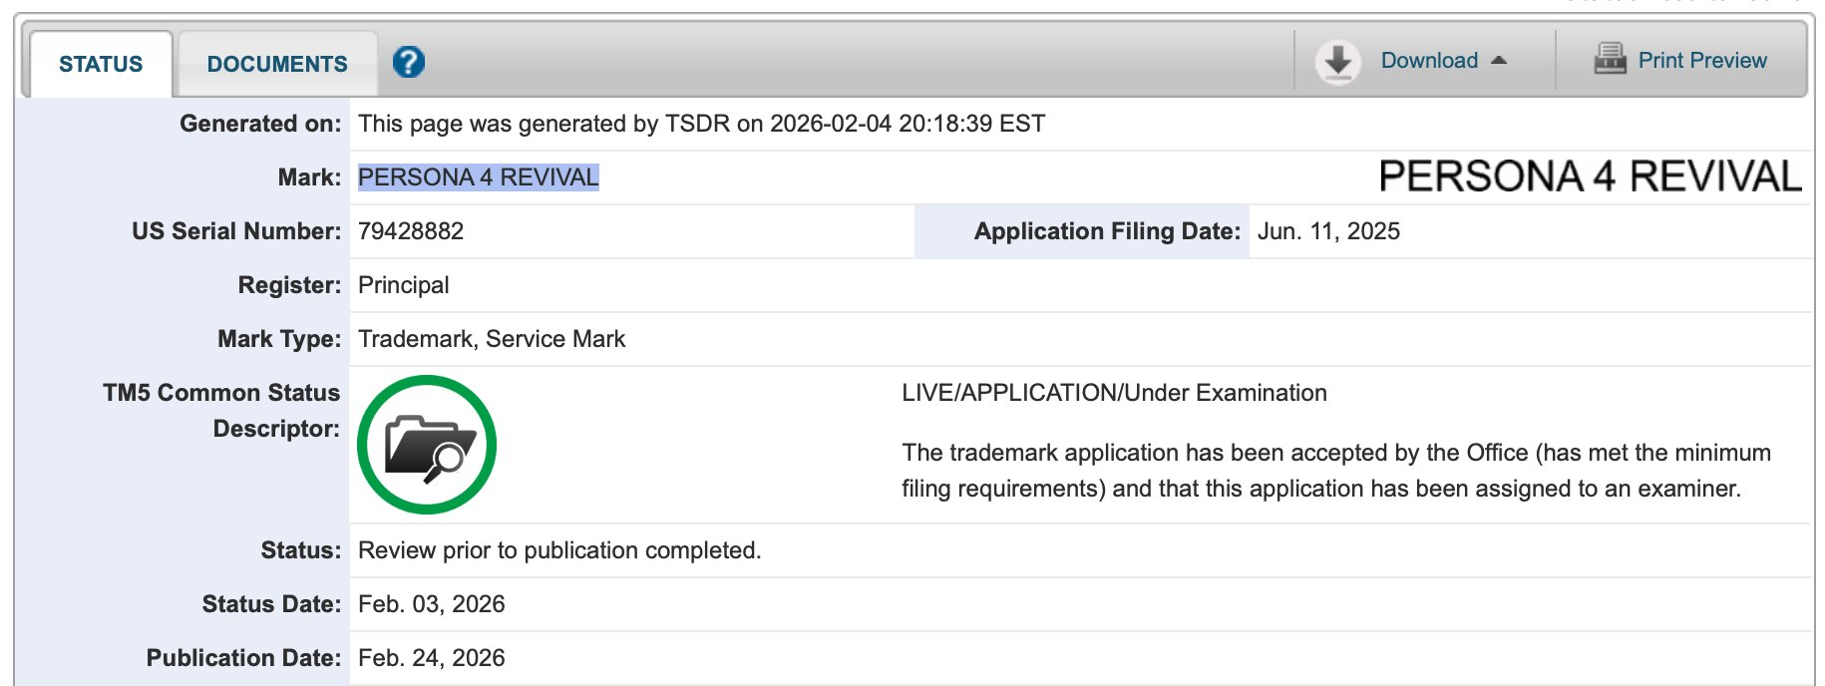Click the Download link
Screen dimensions: 1825x686
click(1429, 61)
